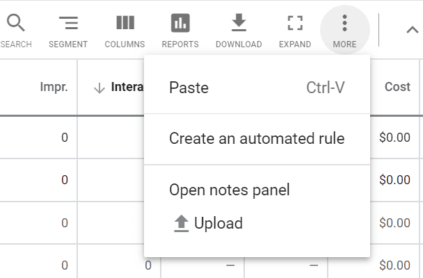The height and width of the screenshot is (278, 423).
Task: Modify table Columns via toolbar icon
Action: 125,30
